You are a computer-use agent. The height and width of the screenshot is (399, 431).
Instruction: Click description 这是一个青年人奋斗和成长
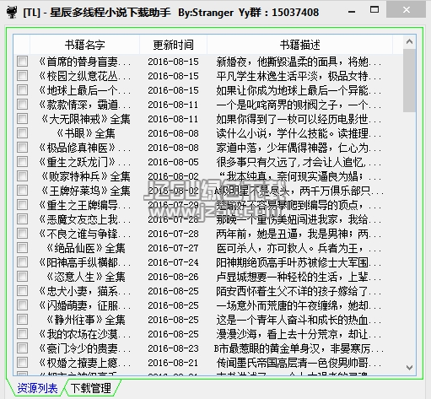299,320
